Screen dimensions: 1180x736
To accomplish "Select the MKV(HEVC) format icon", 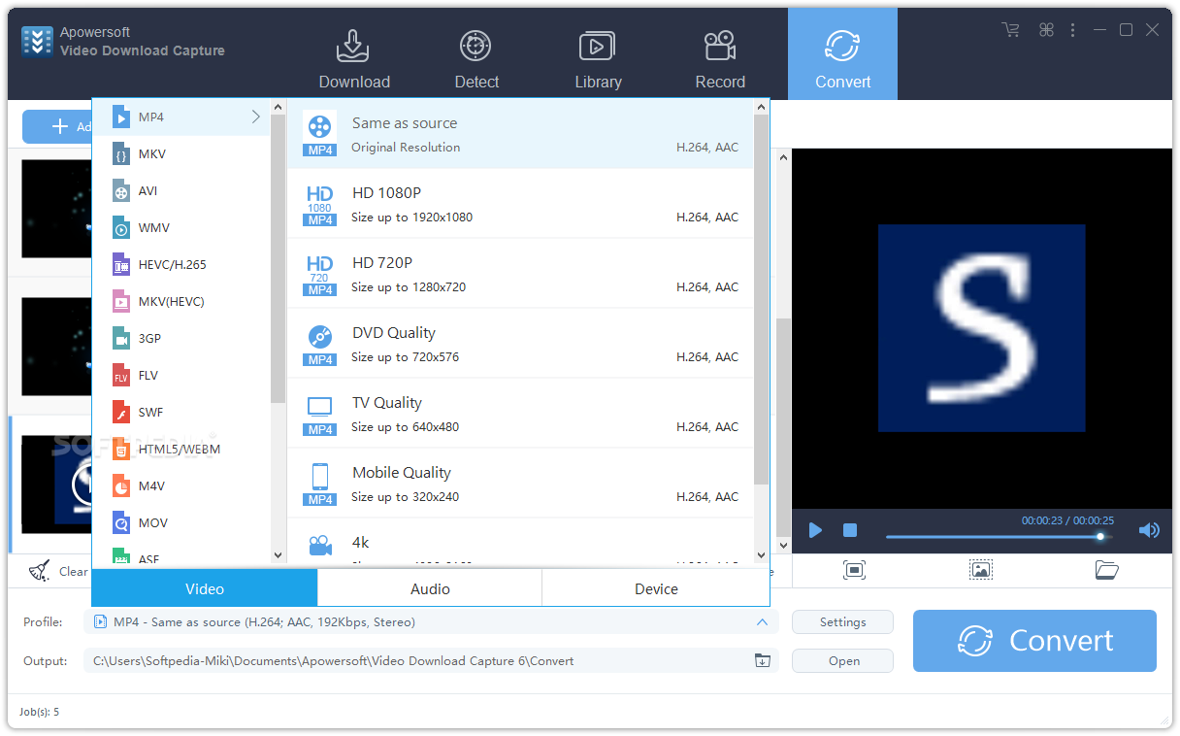I will [x=120, y=302].
